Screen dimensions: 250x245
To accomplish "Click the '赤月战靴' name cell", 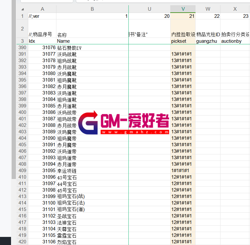I will click(92, 67).
